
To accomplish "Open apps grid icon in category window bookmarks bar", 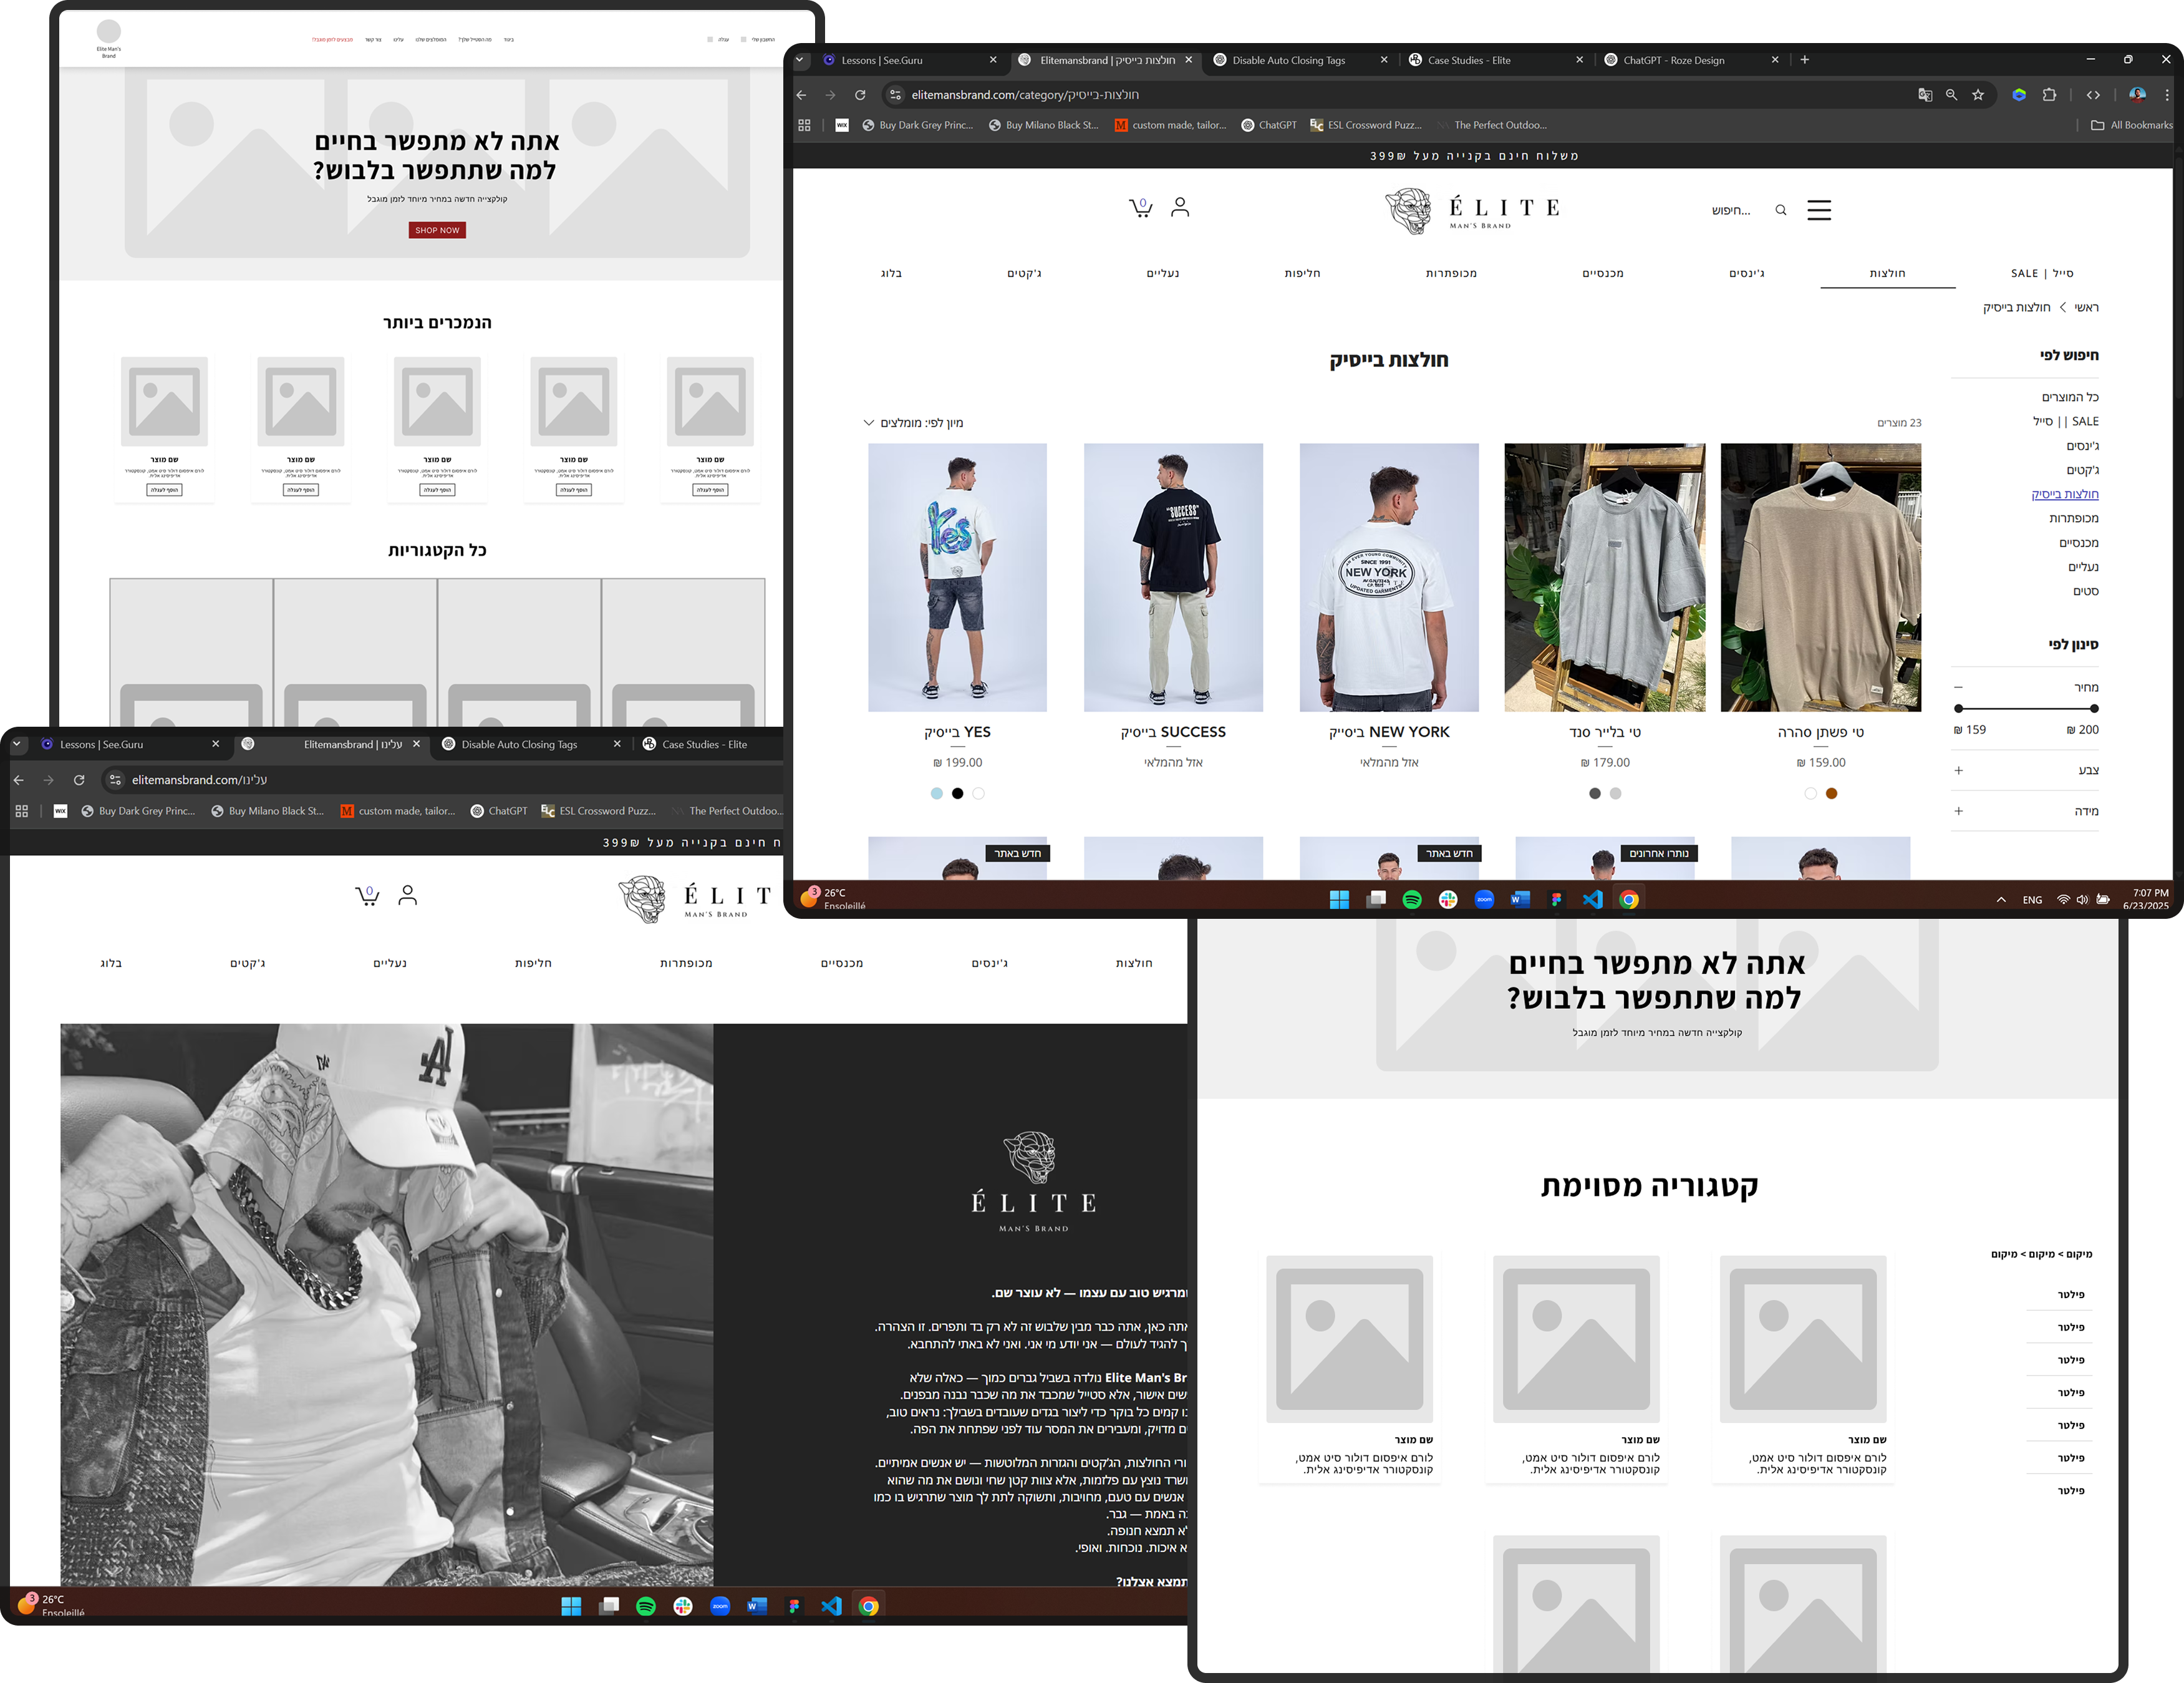I will coord(804,125).
